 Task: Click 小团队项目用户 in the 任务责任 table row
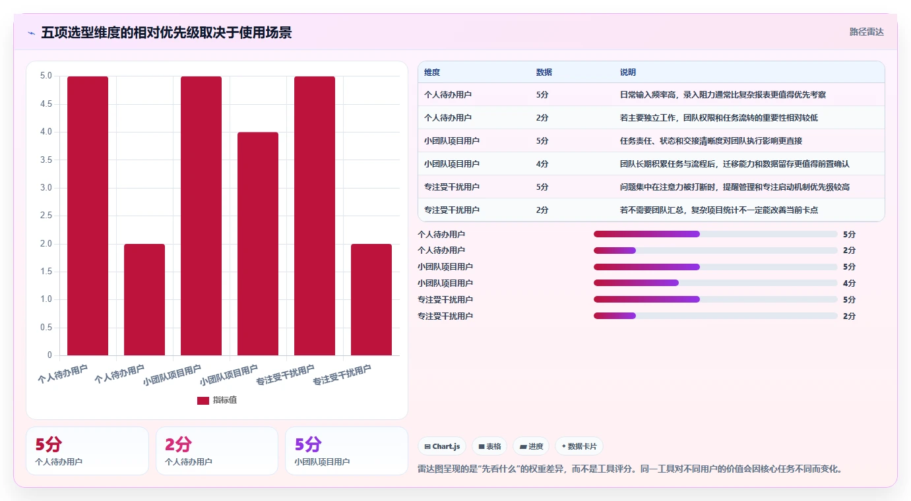click(x=452, y=141)
